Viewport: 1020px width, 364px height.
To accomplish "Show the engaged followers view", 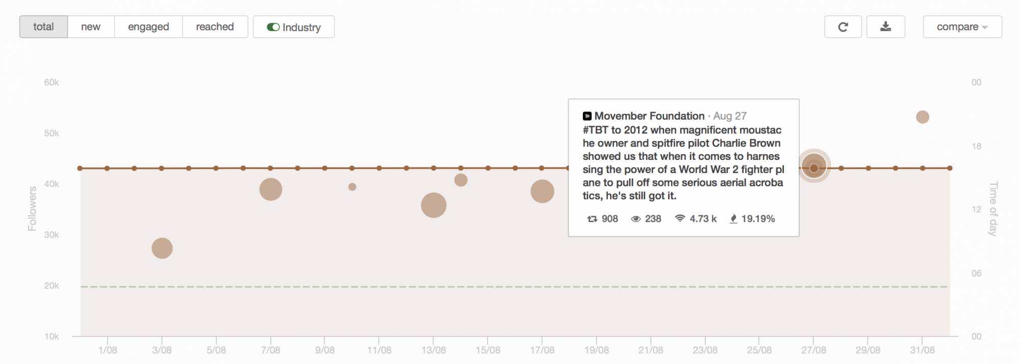I will (148, 27).
